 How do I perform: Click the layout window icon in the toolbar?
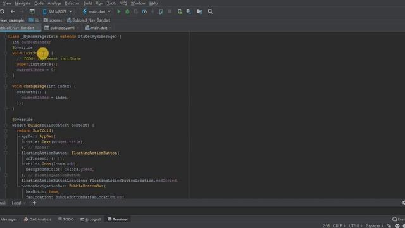coord(32,11)
